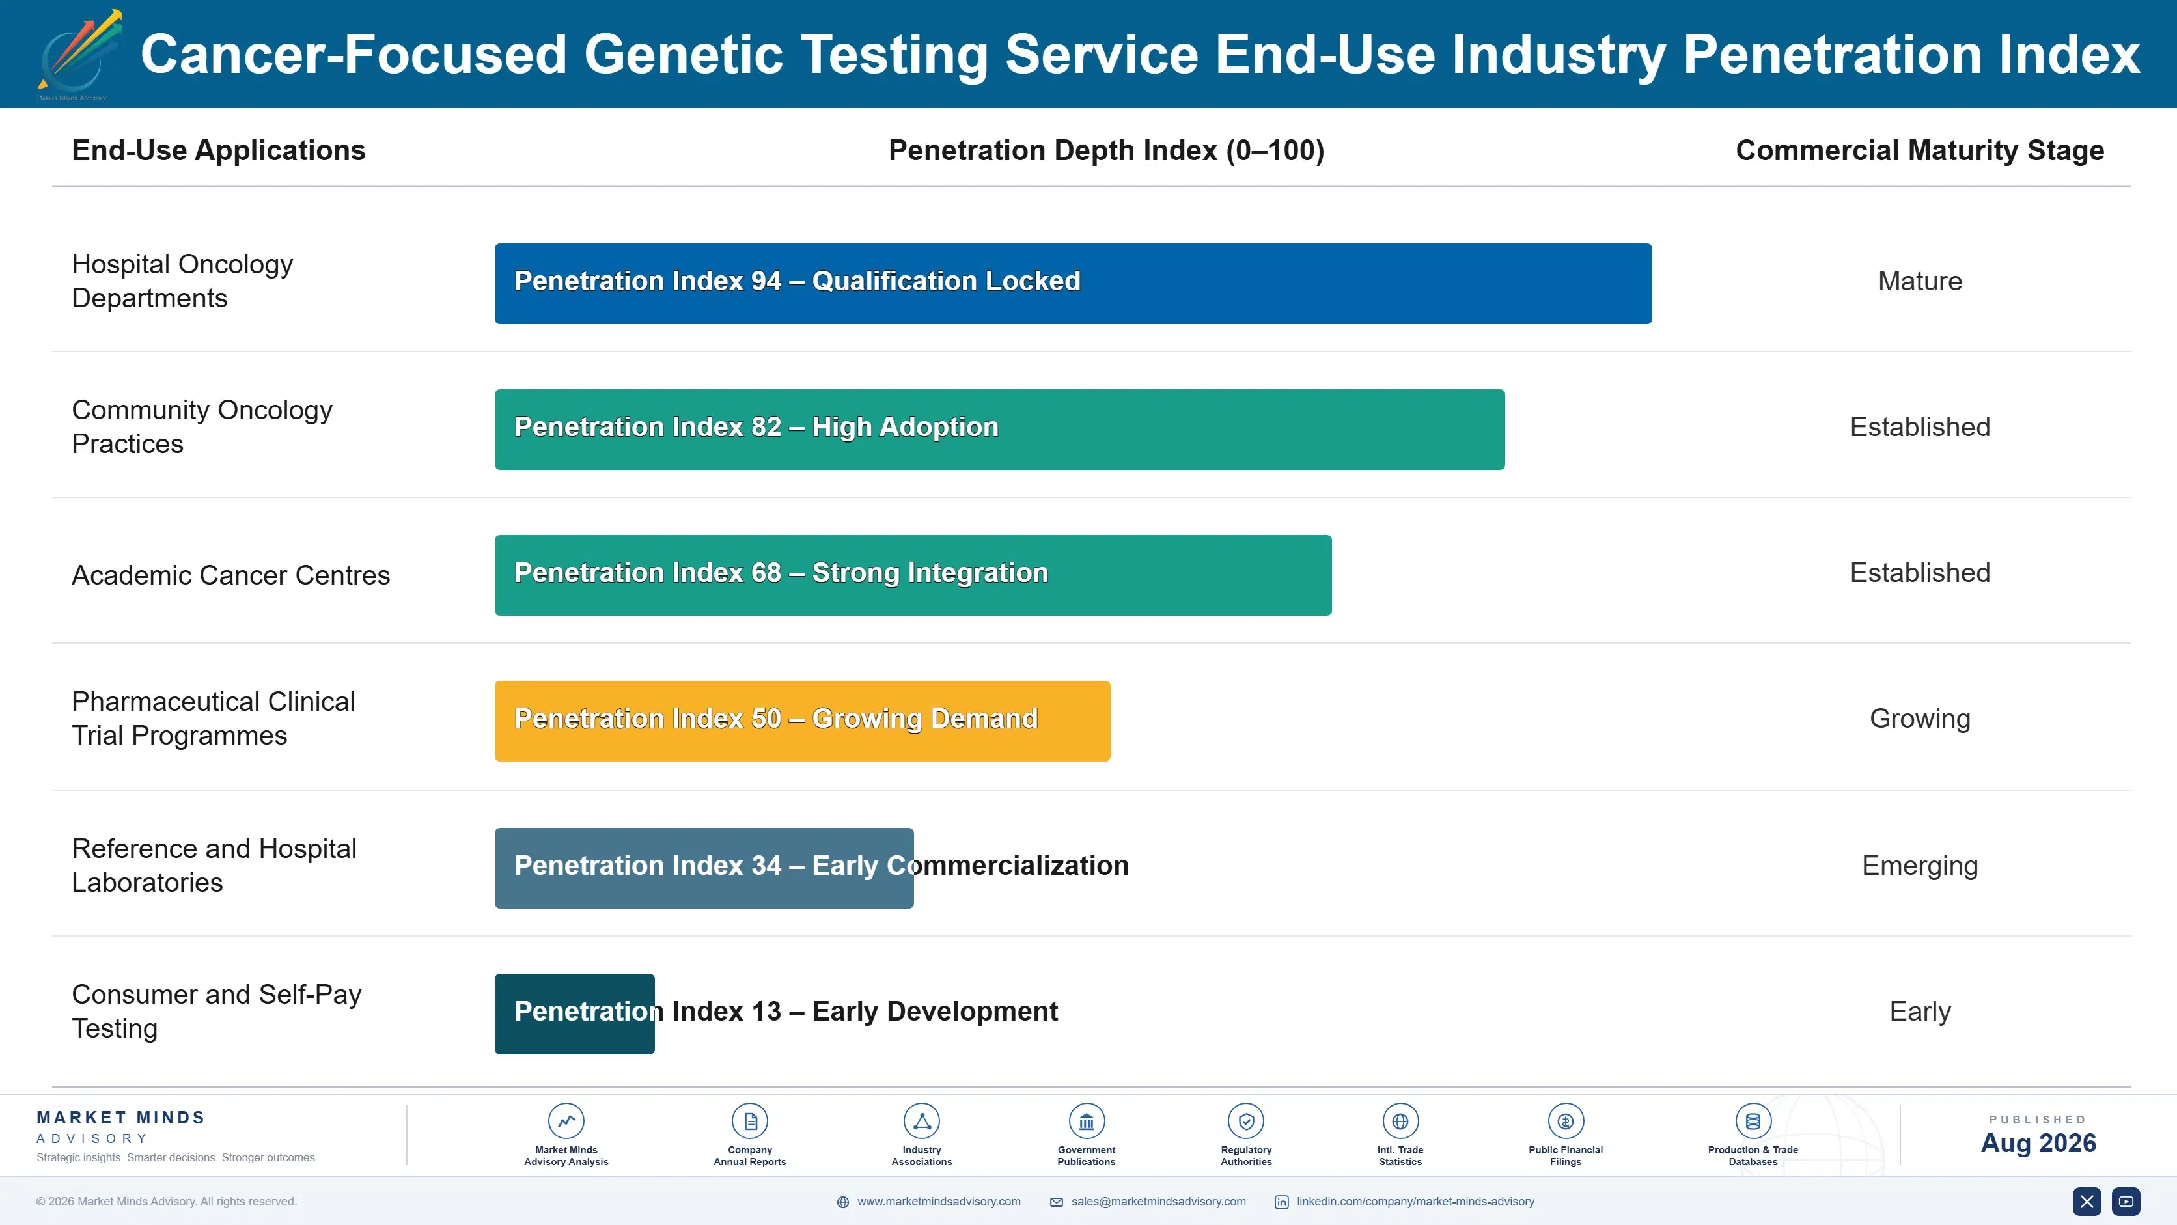Click the 'Growing' maturity stage value
2177x1225 pixels.
1920,718
